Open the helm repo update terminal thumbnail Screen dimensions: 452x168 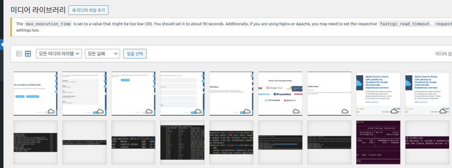[x=231, y=142]
